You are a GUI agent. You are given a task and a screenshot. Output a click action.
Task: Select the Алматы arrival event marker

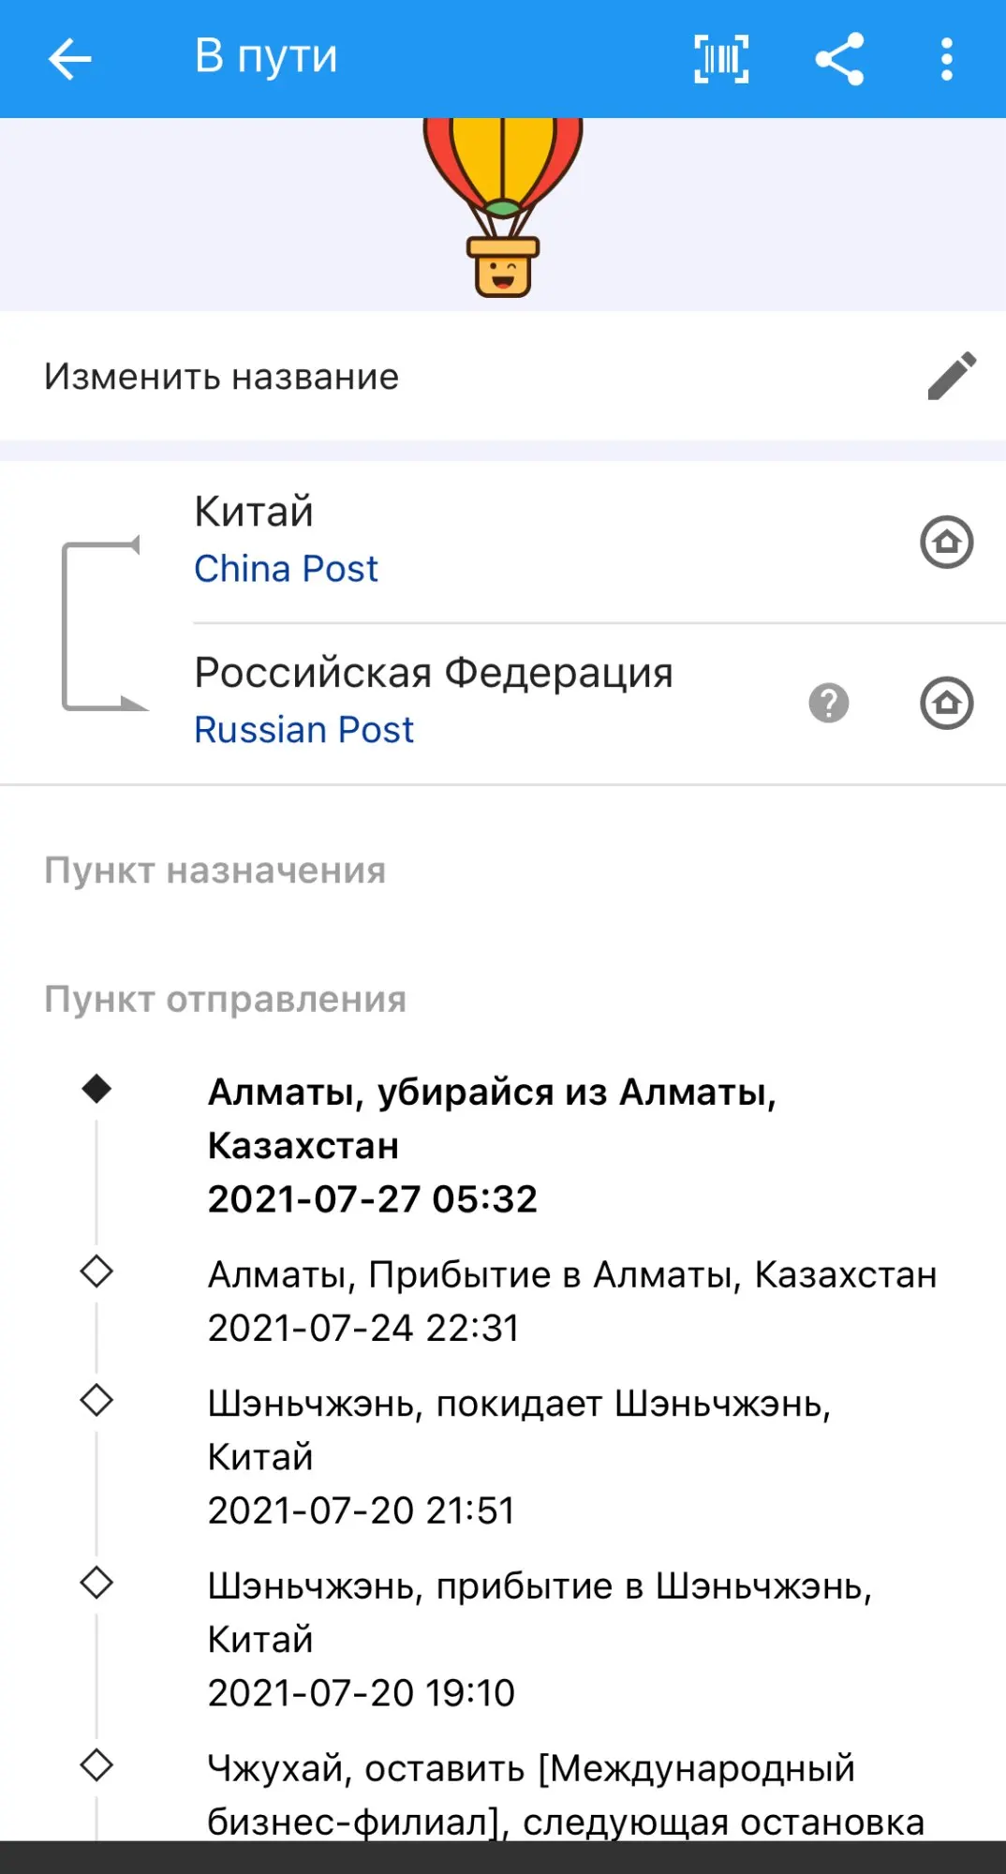96,1272
